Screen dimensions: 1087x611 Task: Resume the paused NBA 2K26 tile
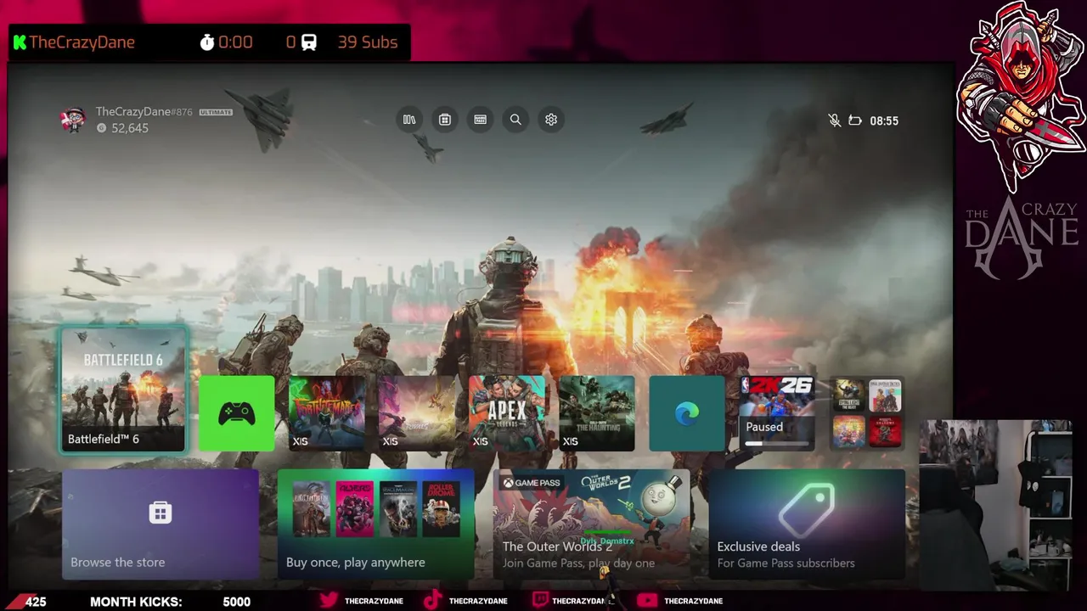pyautogui.click(x=777, y=413)
